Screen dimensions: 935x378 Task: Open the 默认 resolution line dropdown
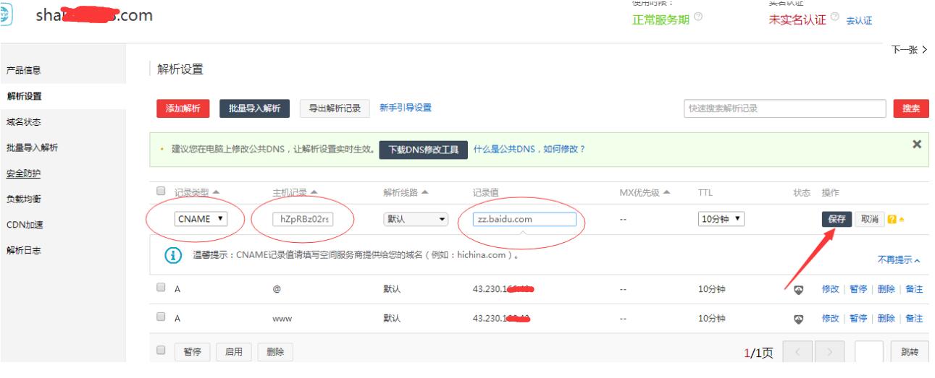(416, 219)
